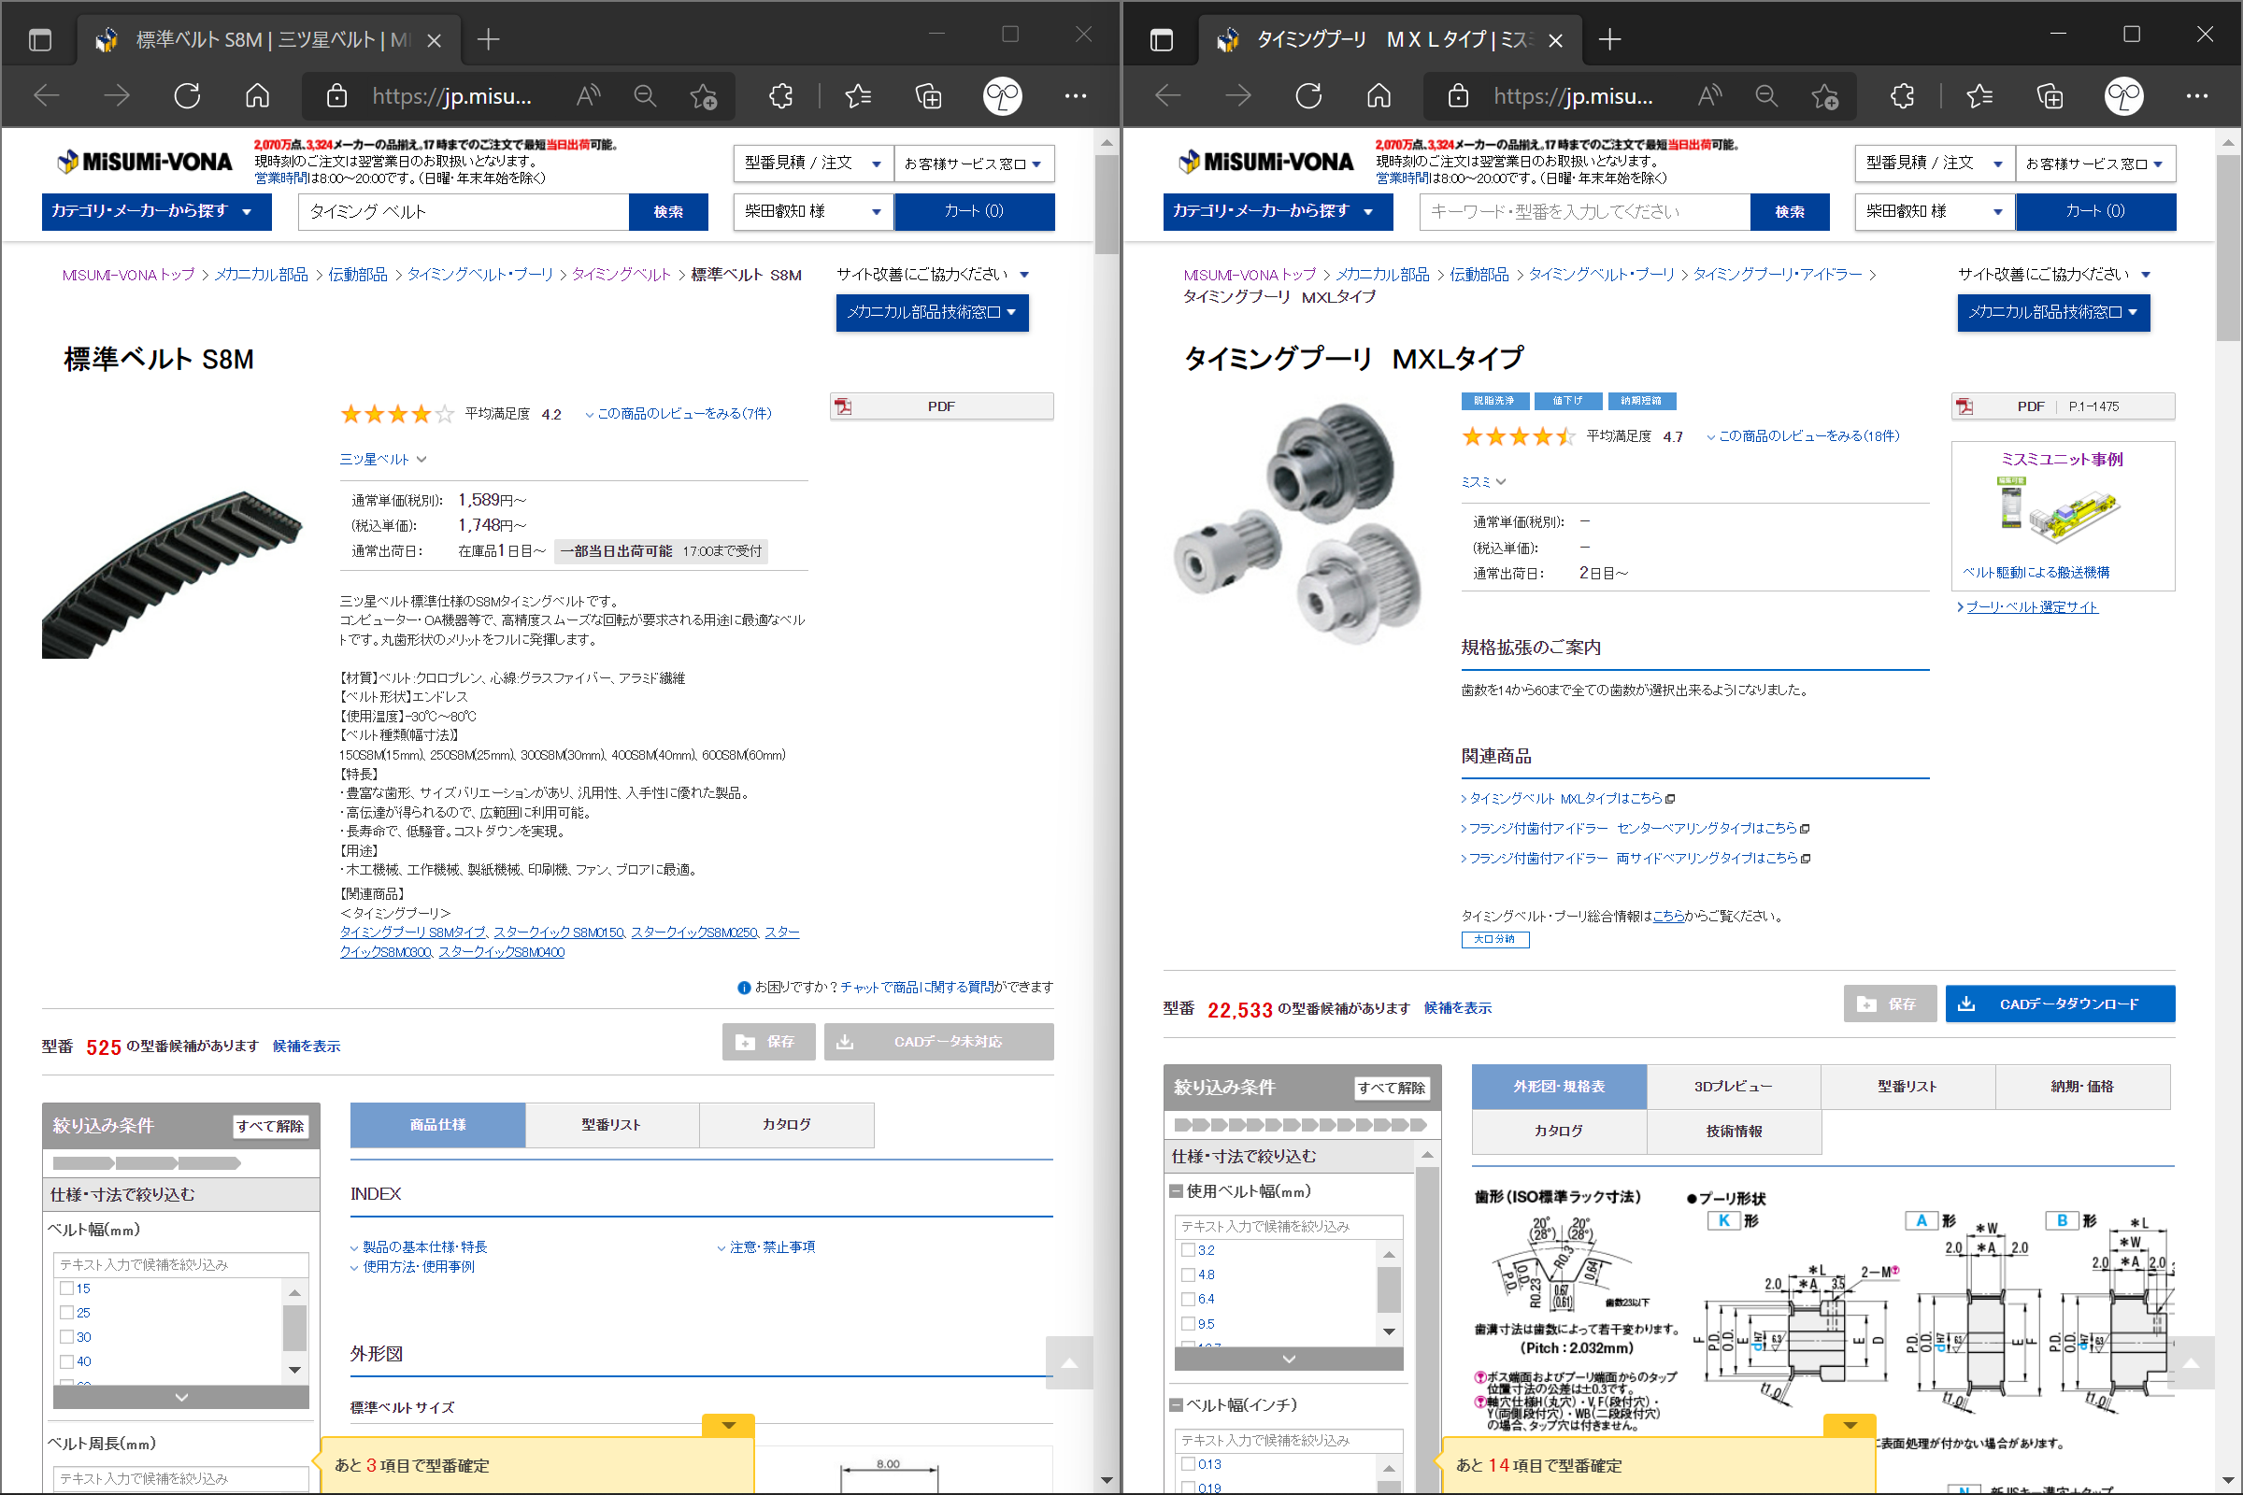Open お客様サービス窓口 dropdown on right page
Screen dimensions: 2243x1495
pos(2096,163)
